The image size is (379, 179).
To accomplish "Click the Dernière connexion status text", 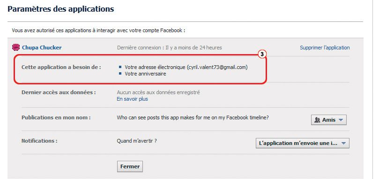I will coord(170,48).
